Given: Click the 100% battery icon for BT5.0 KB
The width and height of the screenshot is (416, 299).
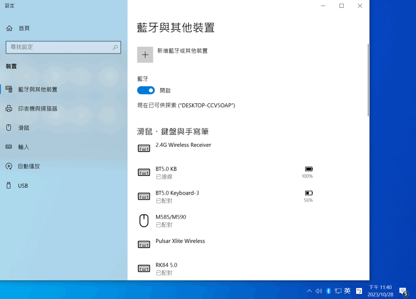Looking at the screenshot, I should pyautogui.click(x=309, y=169).
